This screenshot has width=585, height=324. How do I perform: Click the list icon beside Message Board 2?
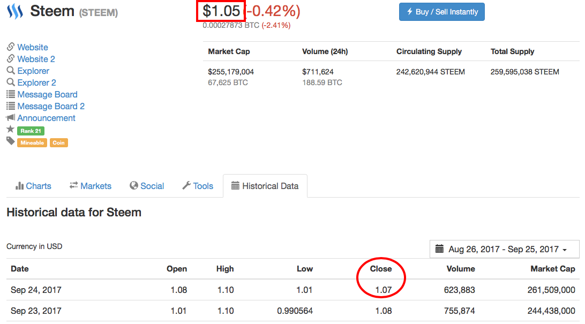(11, 106)
